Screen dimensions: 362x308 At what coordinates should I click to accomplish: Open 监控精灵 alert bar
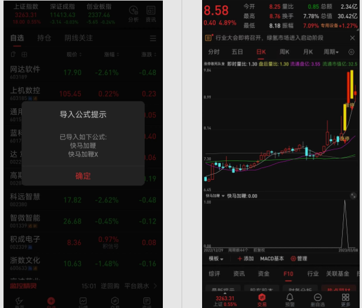point(83,286)
